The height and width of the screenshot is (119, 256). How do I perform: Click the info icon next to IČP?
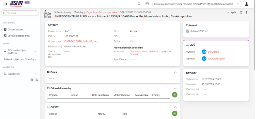point(54,36)
